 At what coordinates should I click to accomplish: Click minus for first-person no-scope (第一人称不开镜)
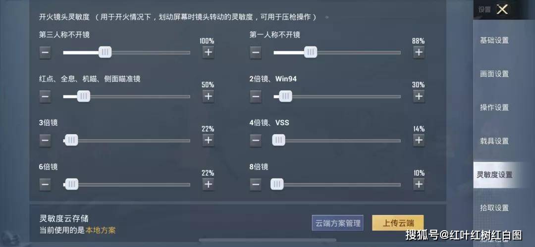point(256,52)
